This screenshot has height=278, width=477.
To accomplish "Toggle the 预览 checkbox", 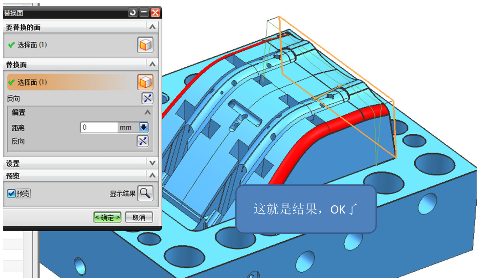I will (x=11, y=193).
